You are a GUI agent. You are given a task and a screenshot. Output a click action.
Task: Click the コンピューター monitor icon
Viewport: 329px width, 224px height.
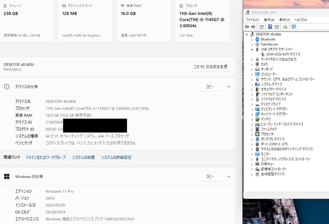(257, 74)
